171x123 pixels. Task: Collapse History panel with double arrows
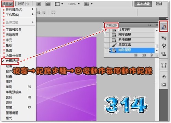coord(150,25)
